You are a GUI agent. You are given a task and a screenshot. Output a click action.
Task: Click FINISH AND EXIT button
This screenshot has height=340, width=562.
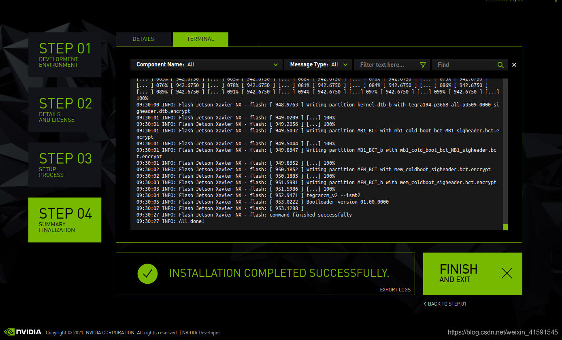[473, 274]
